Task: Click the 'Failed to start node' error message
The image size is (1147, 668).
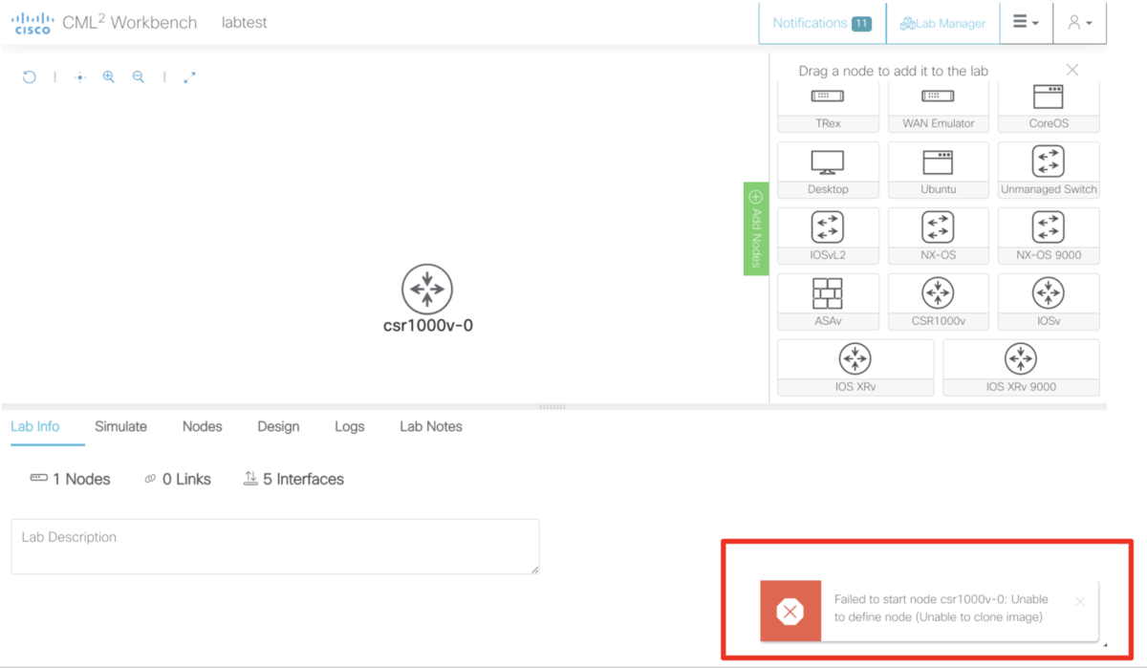Action: click(x=941, y=608)
